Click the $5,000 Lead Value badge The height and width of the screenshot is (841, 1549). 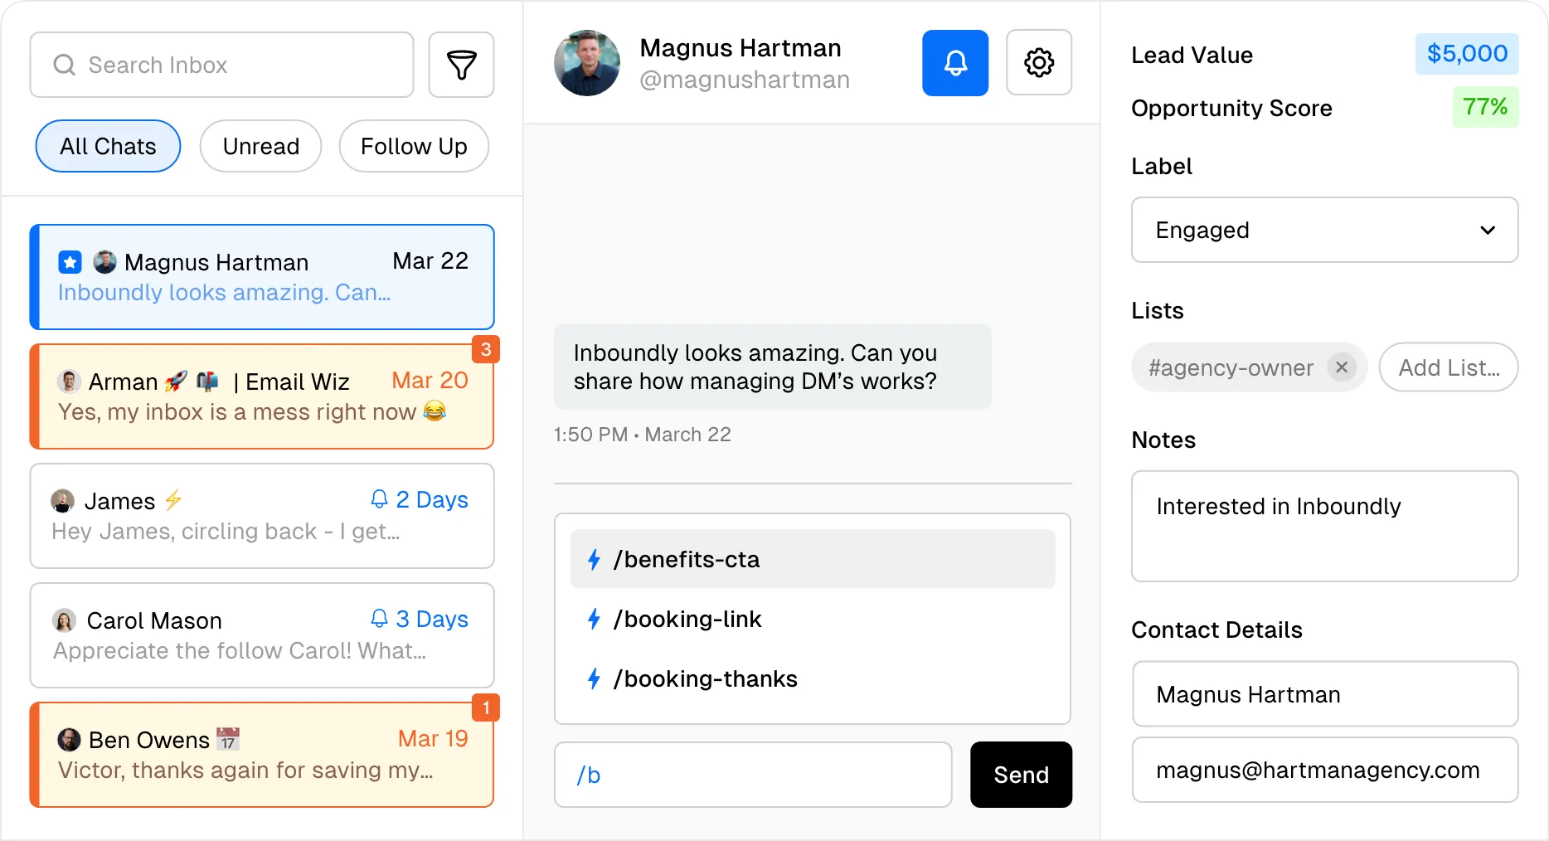(1467, 54)
